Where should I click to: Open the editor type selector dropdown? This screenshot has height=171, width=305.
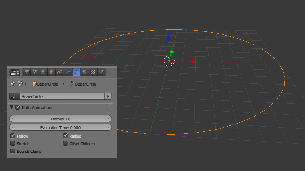pos(15,73)
